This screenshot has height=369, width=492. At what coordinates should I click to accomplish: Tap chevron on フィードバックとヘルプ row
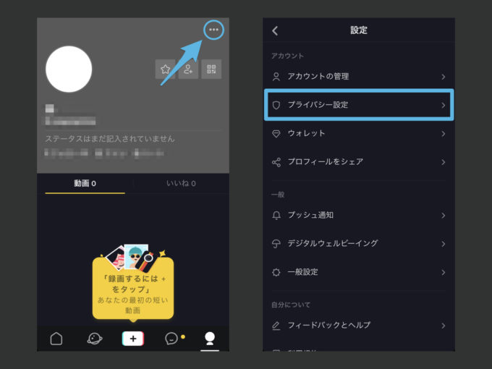tap(444, 326)
